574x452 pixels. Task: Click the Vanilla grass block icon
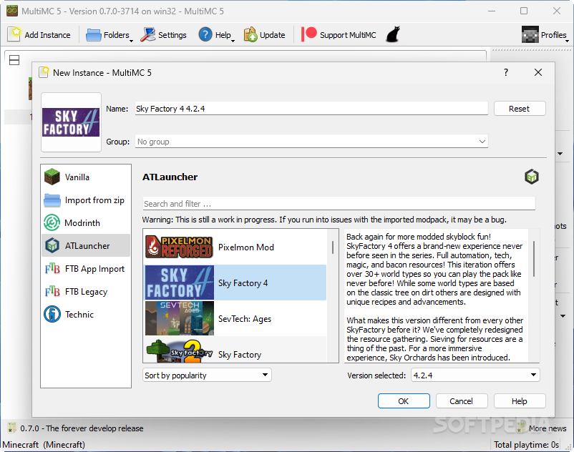(52, 177)
